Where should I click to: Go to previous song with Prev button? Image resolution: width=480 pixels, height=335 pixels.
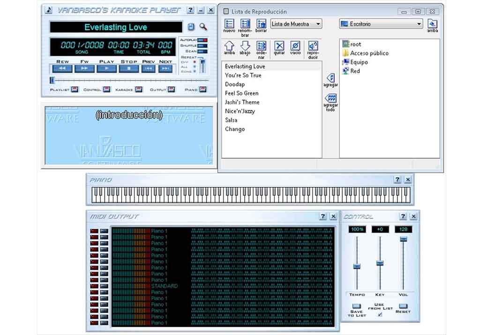(148, 68)
